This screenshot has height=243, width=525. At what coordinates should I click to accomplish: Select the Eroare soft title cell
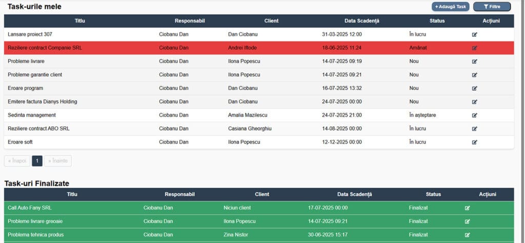[x=20, y=142]
